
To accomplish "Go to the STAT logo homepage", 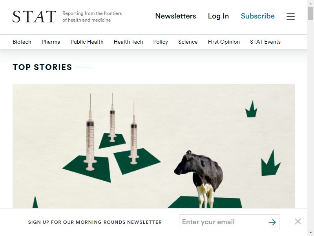I will (x=35, y=17).
